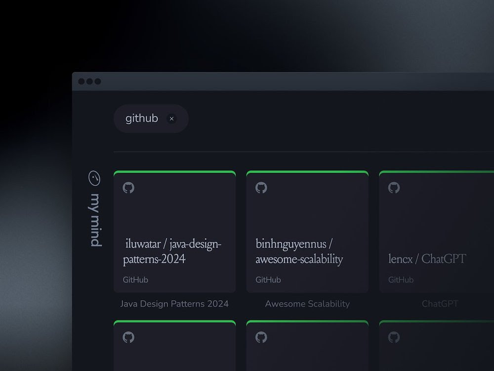Click the GitHub icon on lencx ChatGPT card
494x371 pixels.
point(394,188)
